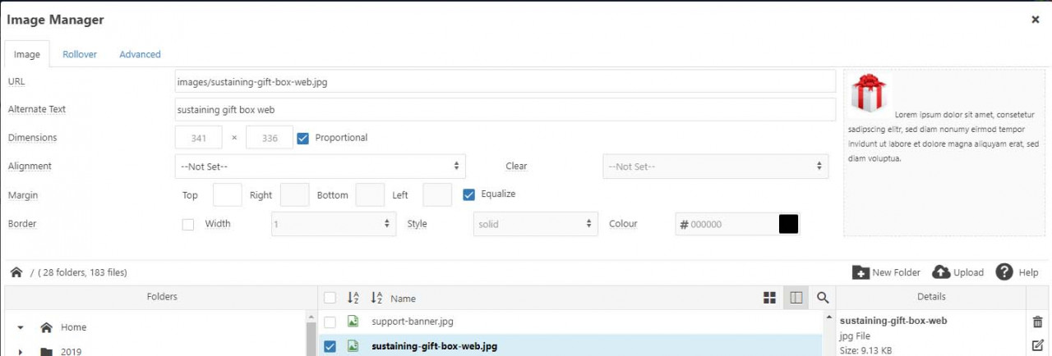The width and height of the screenshot is (1052, 356).
Task: Uncheck the Proportional checkbox
Action: tap(302, 138)
